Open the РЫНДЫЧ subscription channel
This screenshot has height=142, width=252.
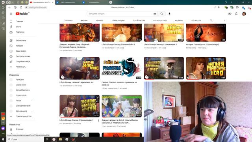point(20,80)
